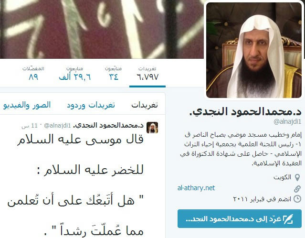305x238 pixels.
Task: Click the clock icon beside the join date
Action: (x=297, y=199)
